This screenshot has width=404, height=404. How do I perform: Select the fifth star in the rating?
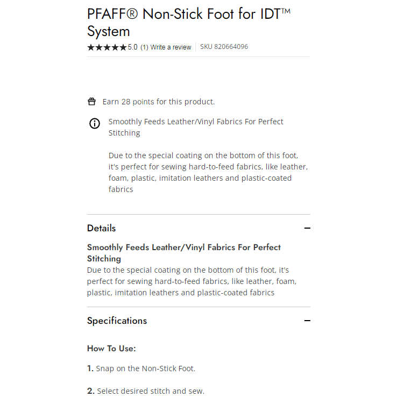pos(123,47)
